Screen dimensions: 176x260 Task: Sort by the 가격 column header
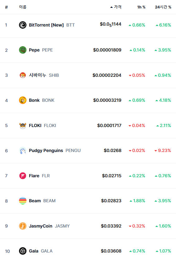pyautogui.click(x=116, y=7)
